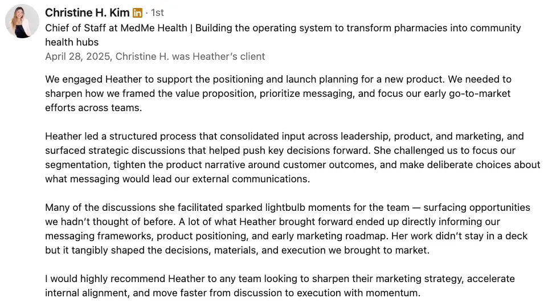548x306 pixels.
Task: Click the line 'what messaging would lead our external communications'
Action: tap(177, 179)
